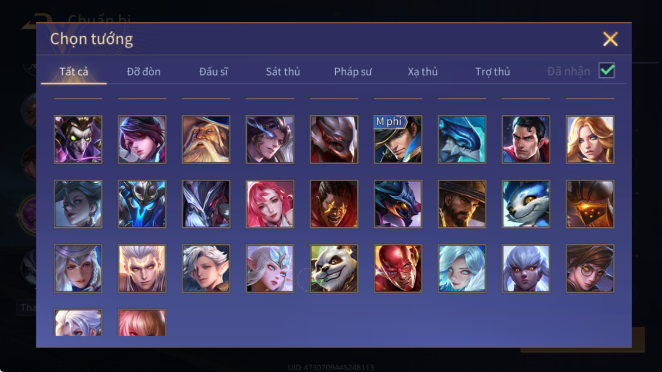Select the Superman hero portrait
This screenshot has width=662, height=372.
525,139
